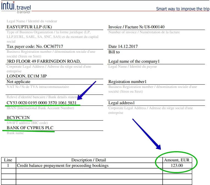Click the tagline 'Smart way to improve the trip'
The image size is (210, 185).
pos(182,9)
